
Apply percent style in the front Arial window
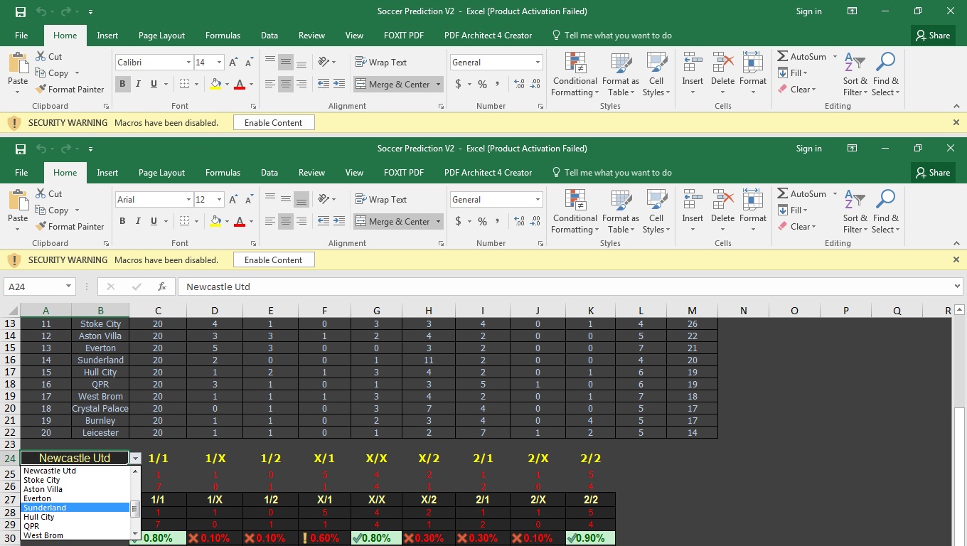[482, 222]
